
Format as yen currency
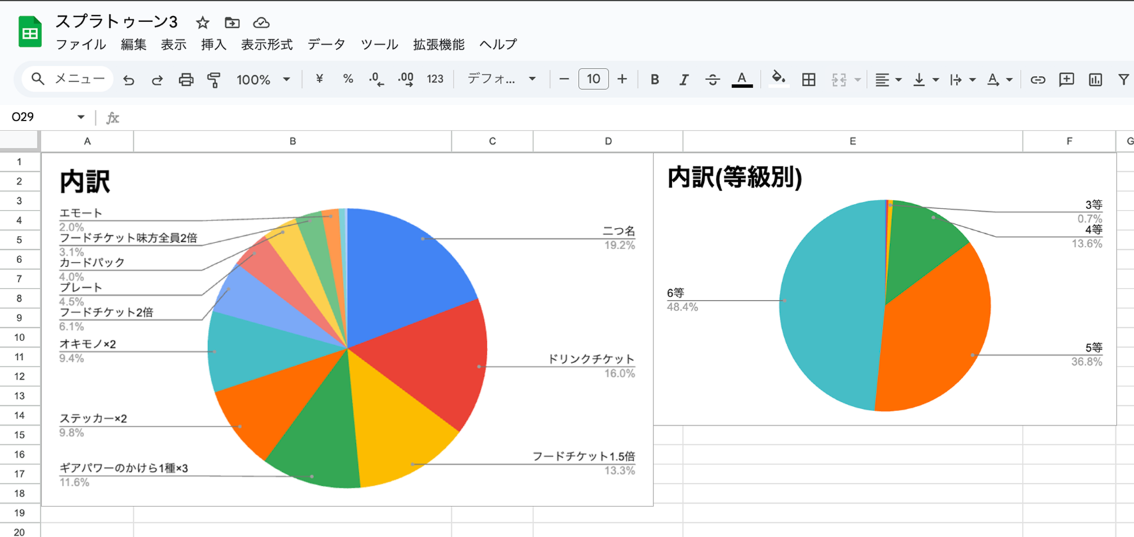coord(319,79)
